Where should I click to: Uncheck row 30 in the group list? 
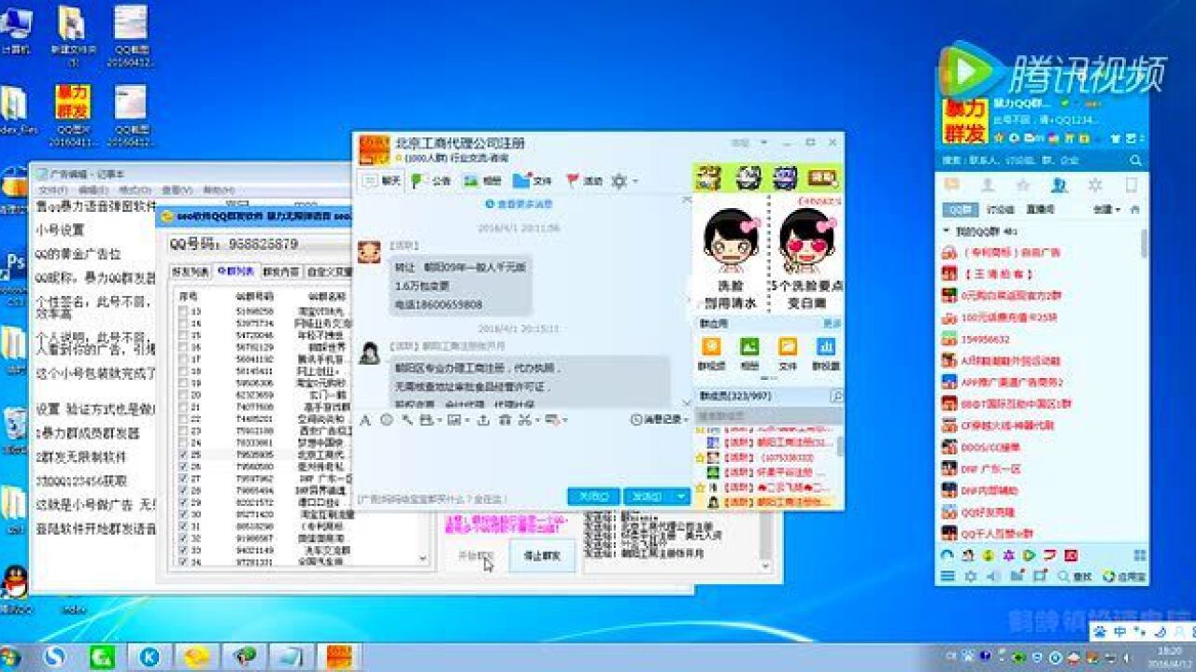182,514
